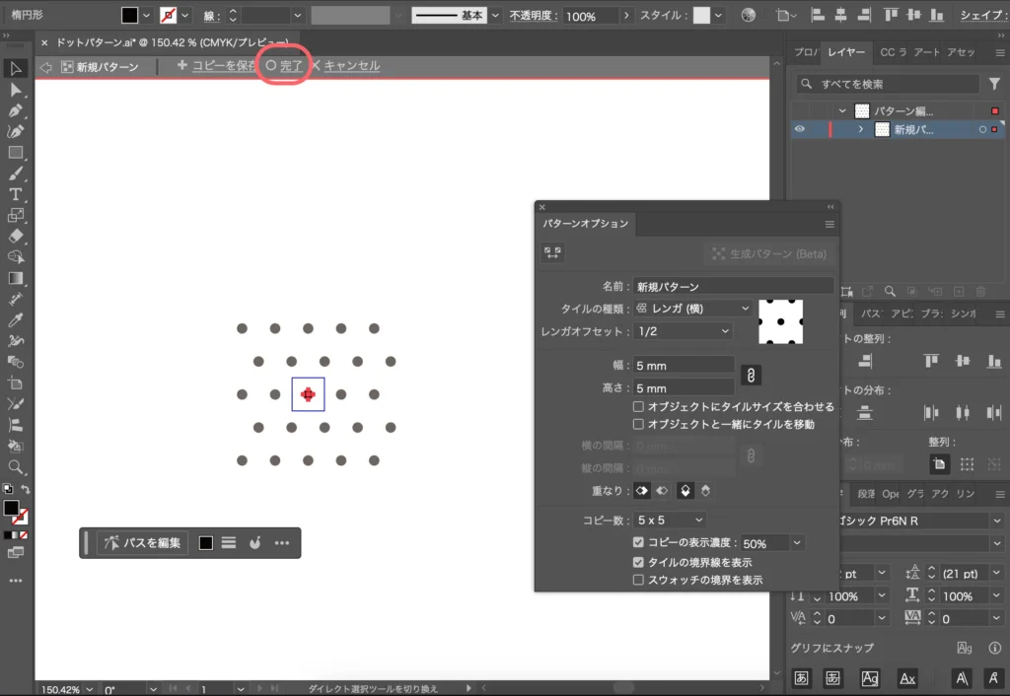Click コピーを保存 in the pattern bar
The width and height of the screenshot is (1010, 696).
220,65
